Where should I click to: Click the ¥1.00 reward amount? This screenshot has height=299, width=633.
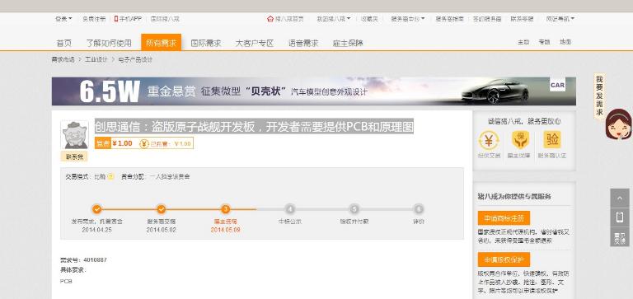click(x=122, y=143)
